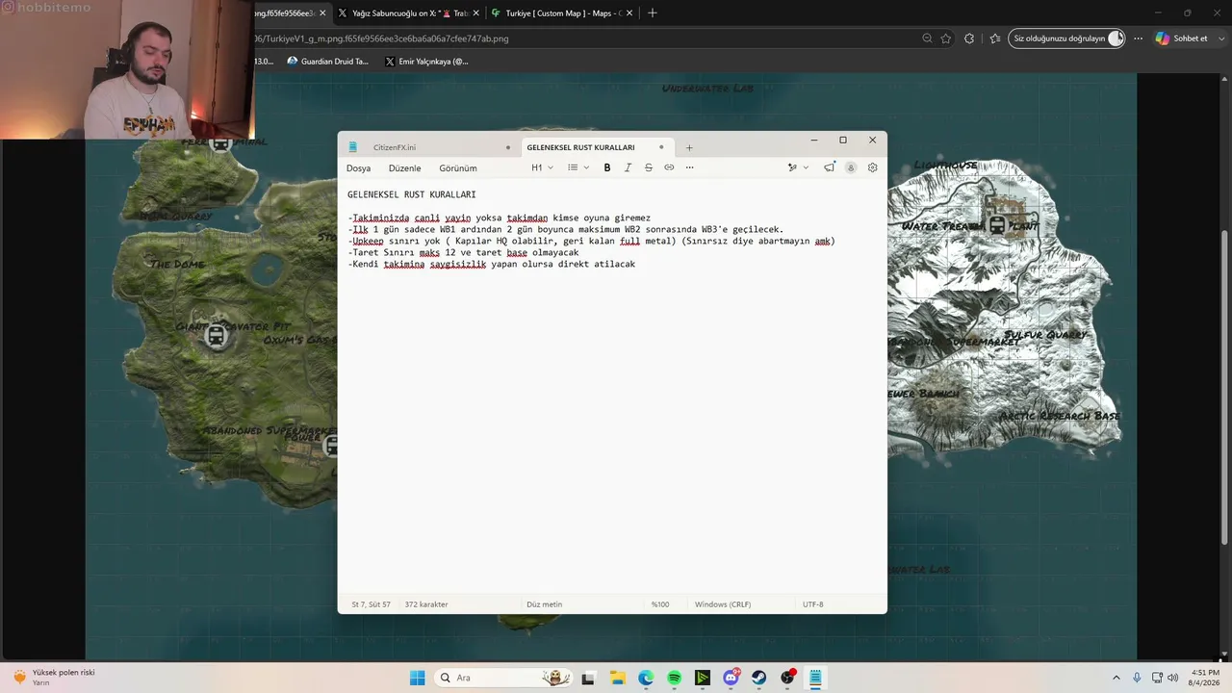Click the microphone icon in system tray

point(1137,678)
